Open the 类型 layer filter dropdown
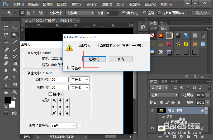 click(x=159, y=88)
